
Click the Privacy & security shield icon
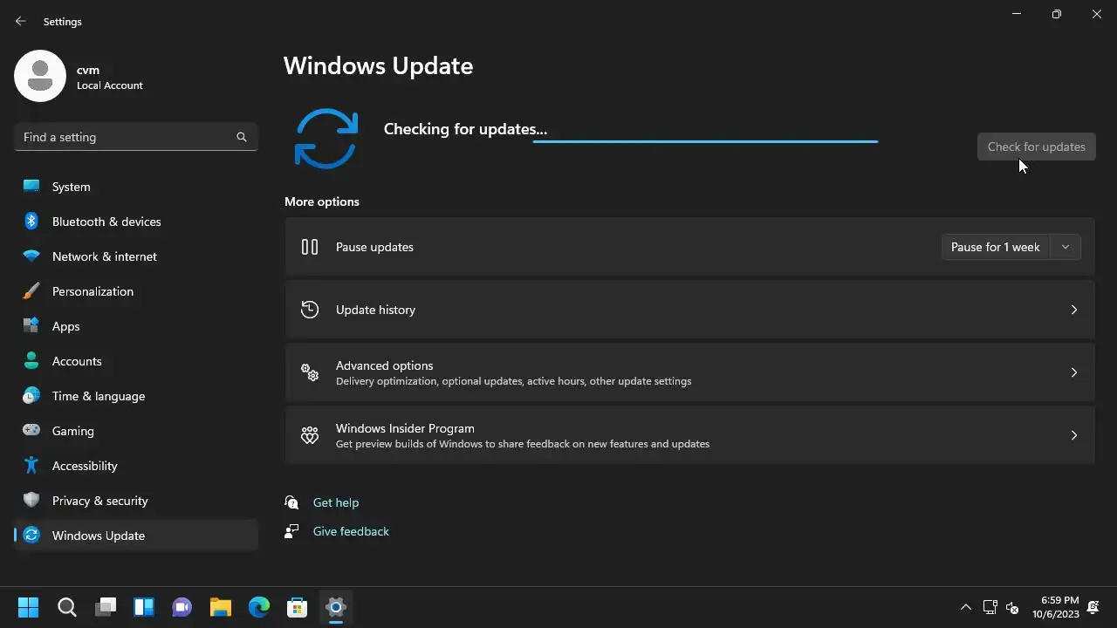31,501
